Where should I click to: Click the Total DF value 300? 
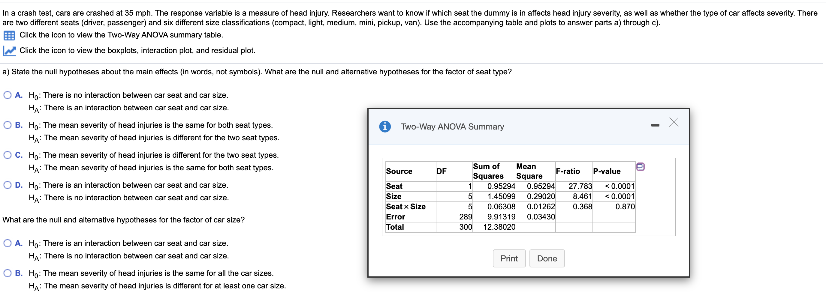(465, 228)
